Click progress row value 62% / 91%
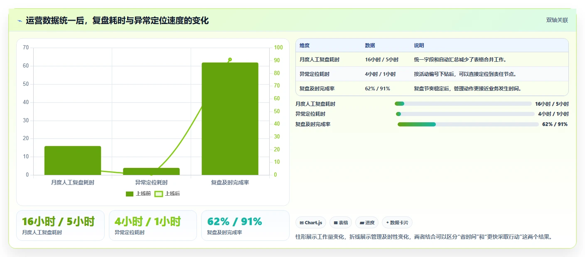 pyautogui.click(x=555, y=124)
